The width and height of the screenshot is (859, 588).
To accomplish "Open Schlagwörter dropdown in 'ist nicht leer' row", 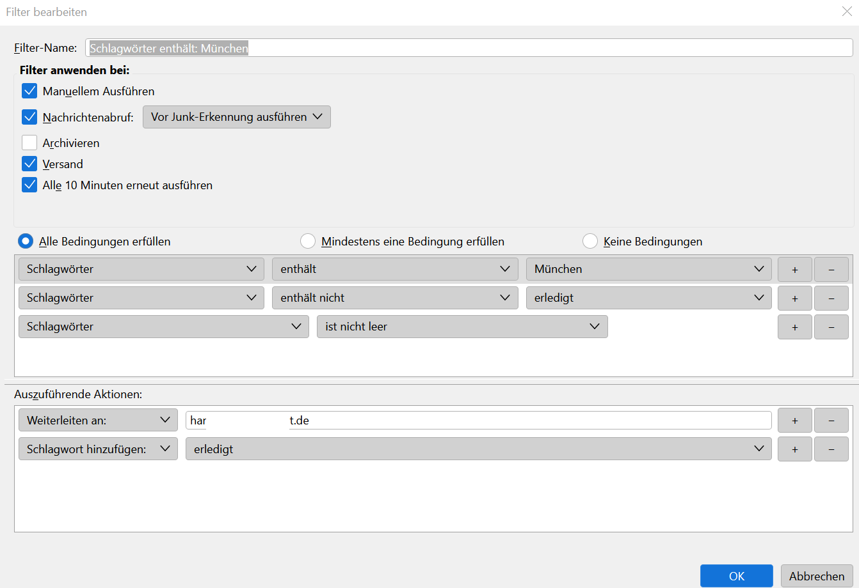I will pyautogui.click(x=164, y=327).
